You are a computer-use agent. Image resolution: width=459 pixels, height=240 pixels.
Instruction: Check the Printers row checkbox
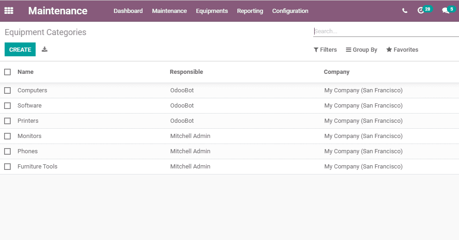pos(7,121)
